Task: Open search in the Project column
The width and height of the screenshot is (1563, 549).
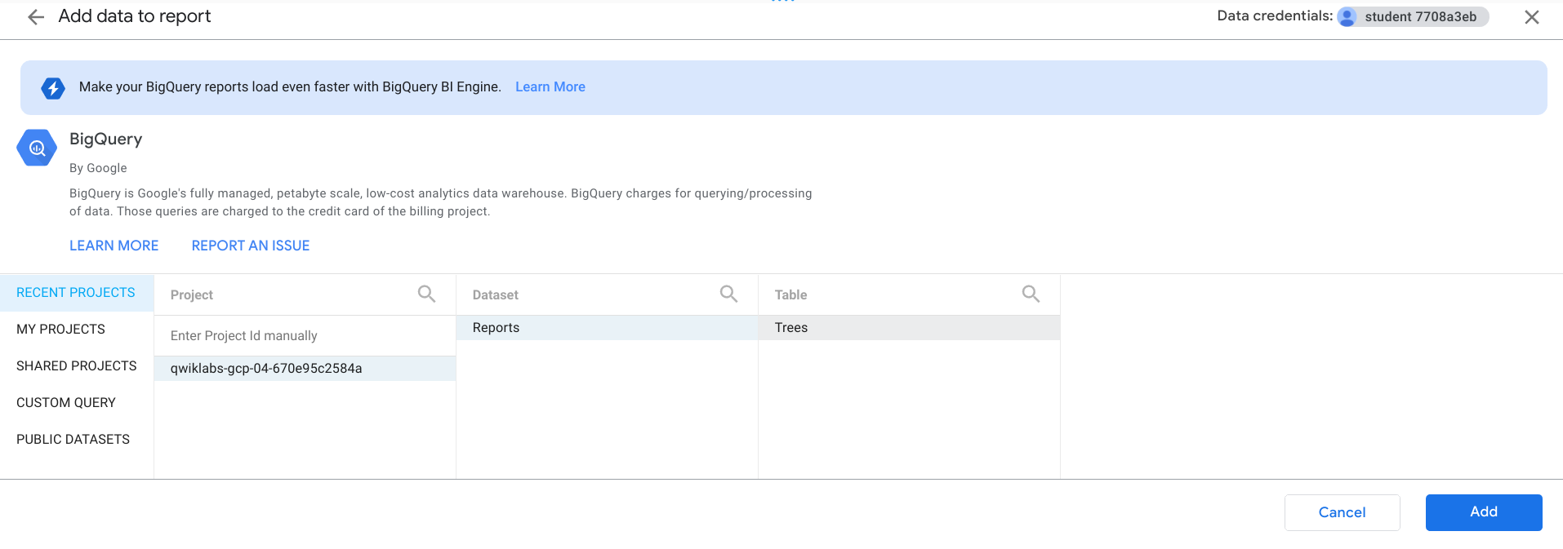Action: click(x=426, y=294)
